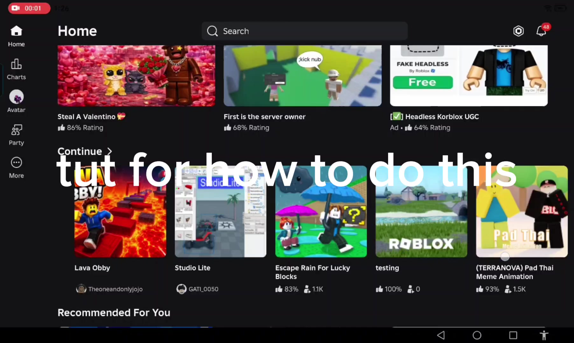Tap the accessibility button in navigation bar
Screen dimensions: 574x343
point(544,335)
